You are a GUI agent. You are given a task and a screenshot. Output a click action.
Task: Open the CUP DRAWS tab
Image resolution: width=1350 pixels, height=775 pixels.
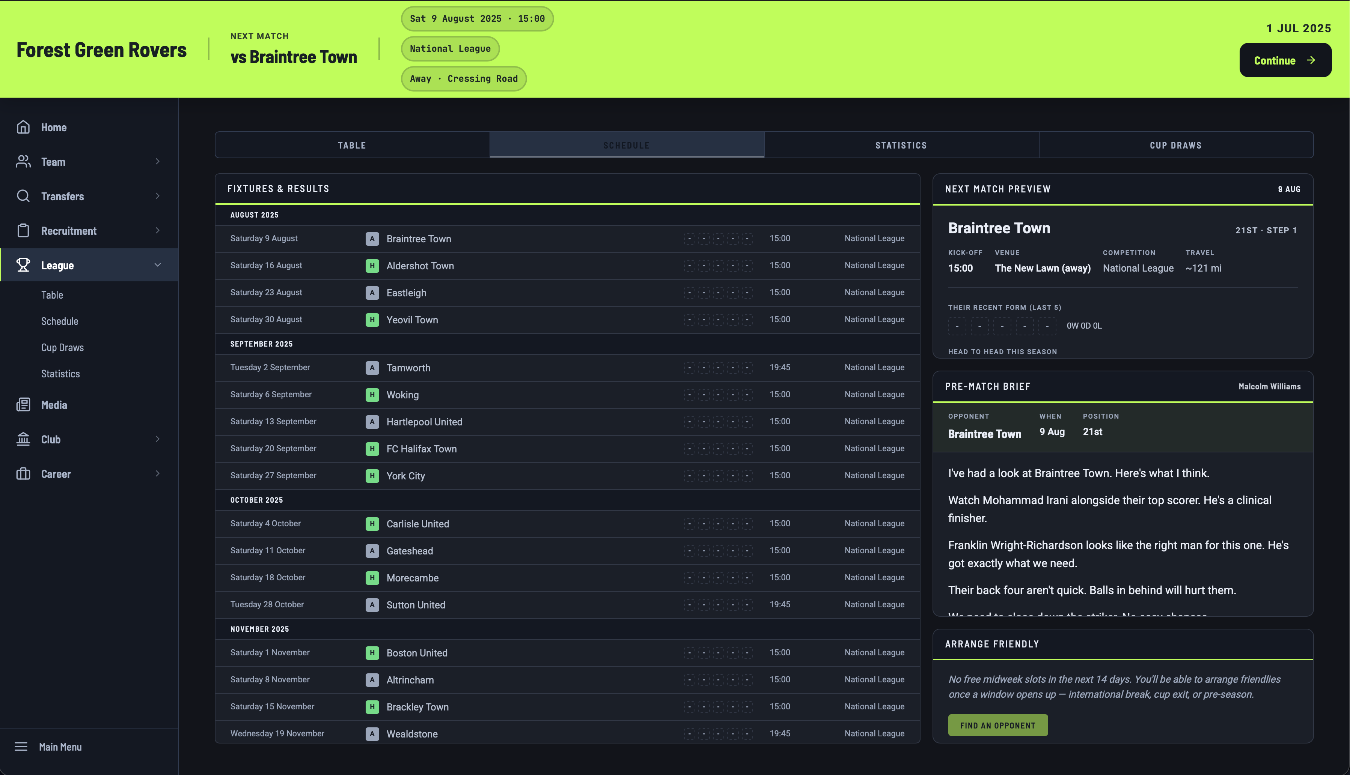[1176, 145]
